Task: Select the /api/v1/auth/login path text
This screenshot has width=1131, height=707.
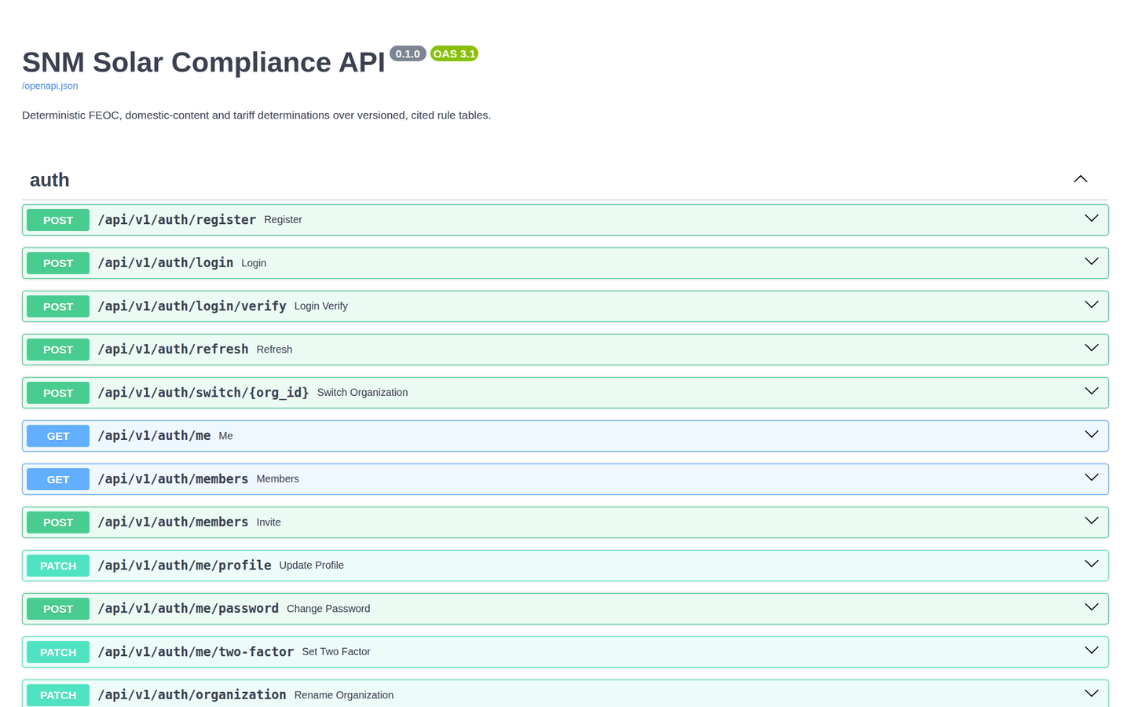Action: point(166,262)
